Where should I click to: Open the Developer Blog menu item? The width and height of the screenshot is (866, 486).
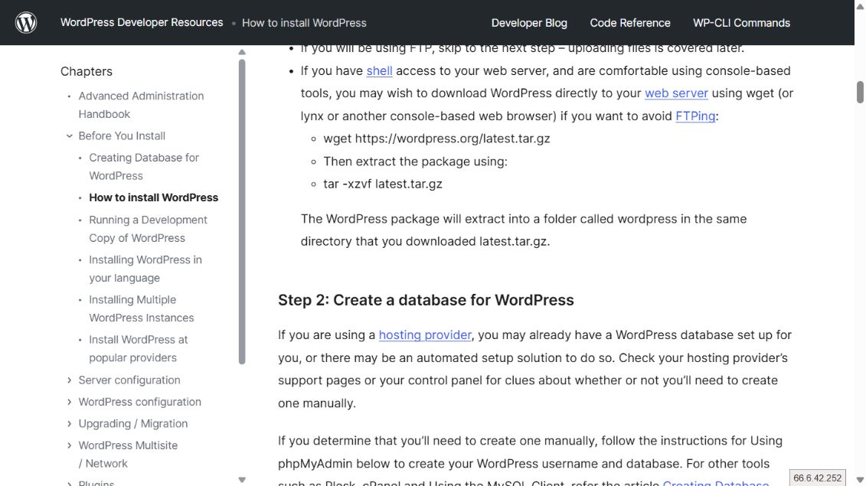tap(529, 23)
